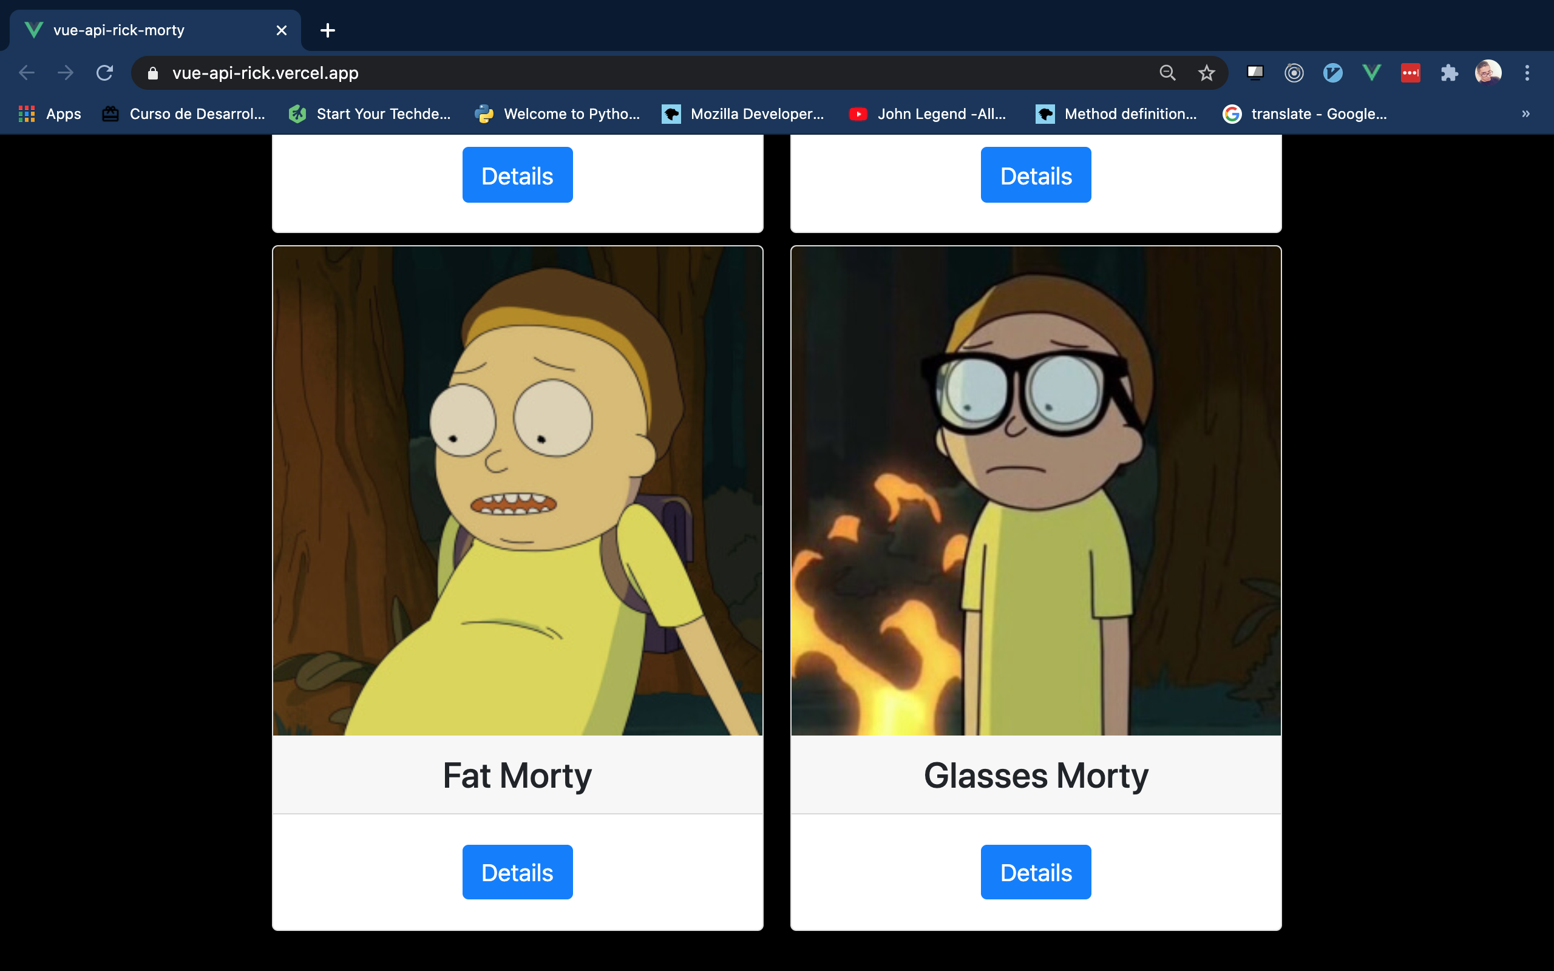Click Details under Glasses Morty
Screen dimensions: 1554x971
click(x=1036, y=872)
